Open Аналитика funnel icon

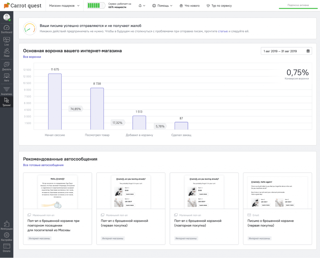6,90
